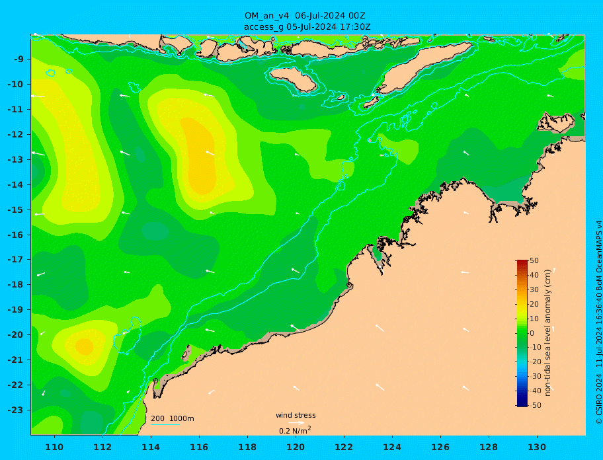Screen dimensions: 603x460
Task: Click the '0.2 N/m2' scale value
Action: click(295, 430)
